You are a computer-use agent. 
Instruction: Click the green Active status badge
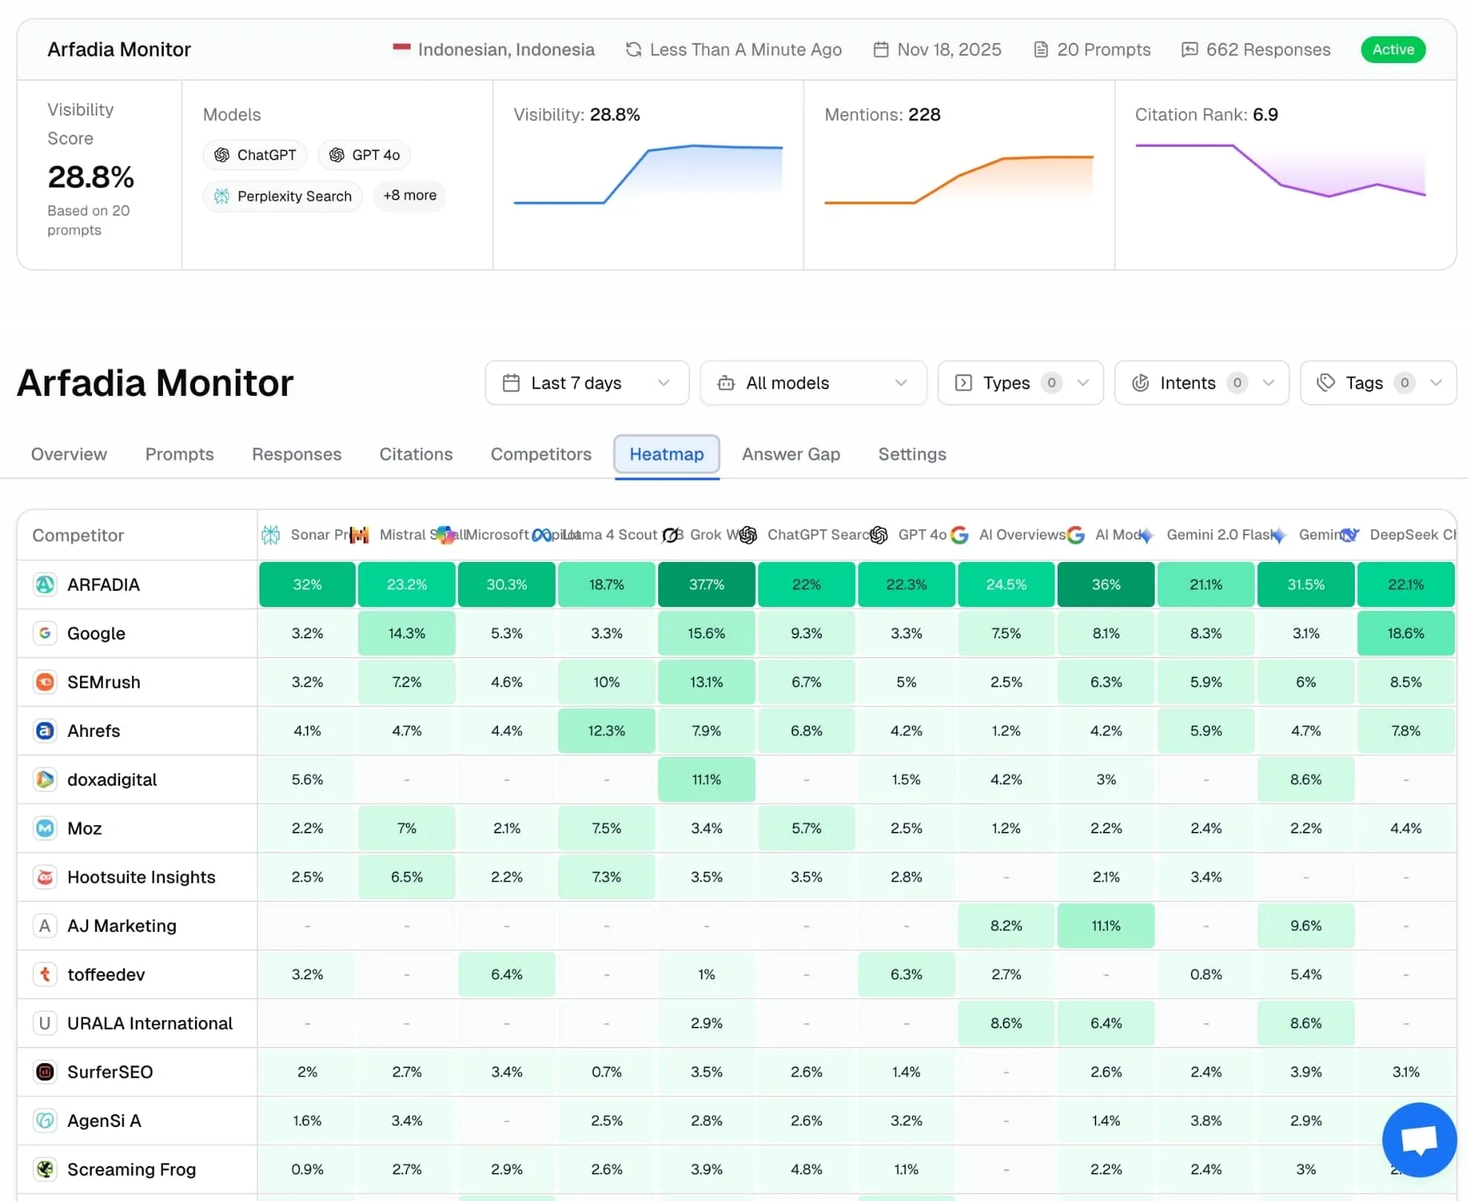tap(1393, 50)
